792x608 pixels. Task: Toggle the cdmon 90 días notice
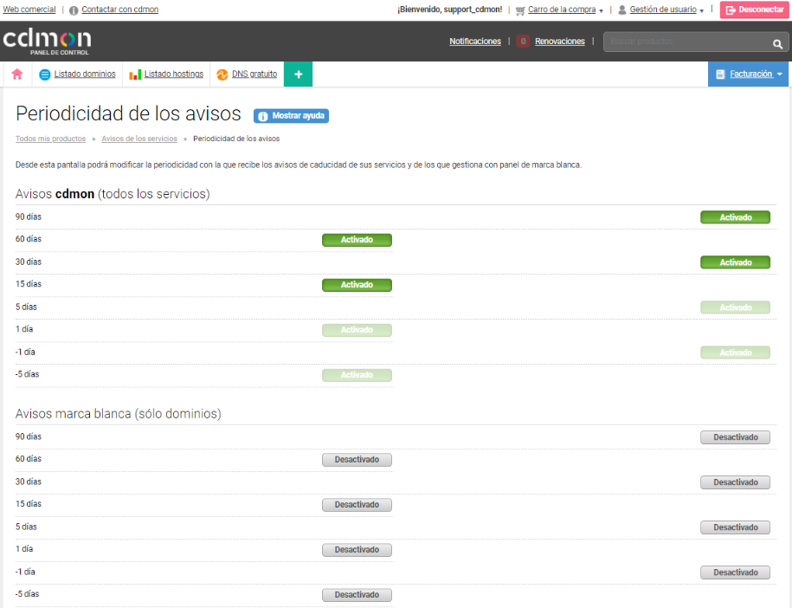coord(736,217)
